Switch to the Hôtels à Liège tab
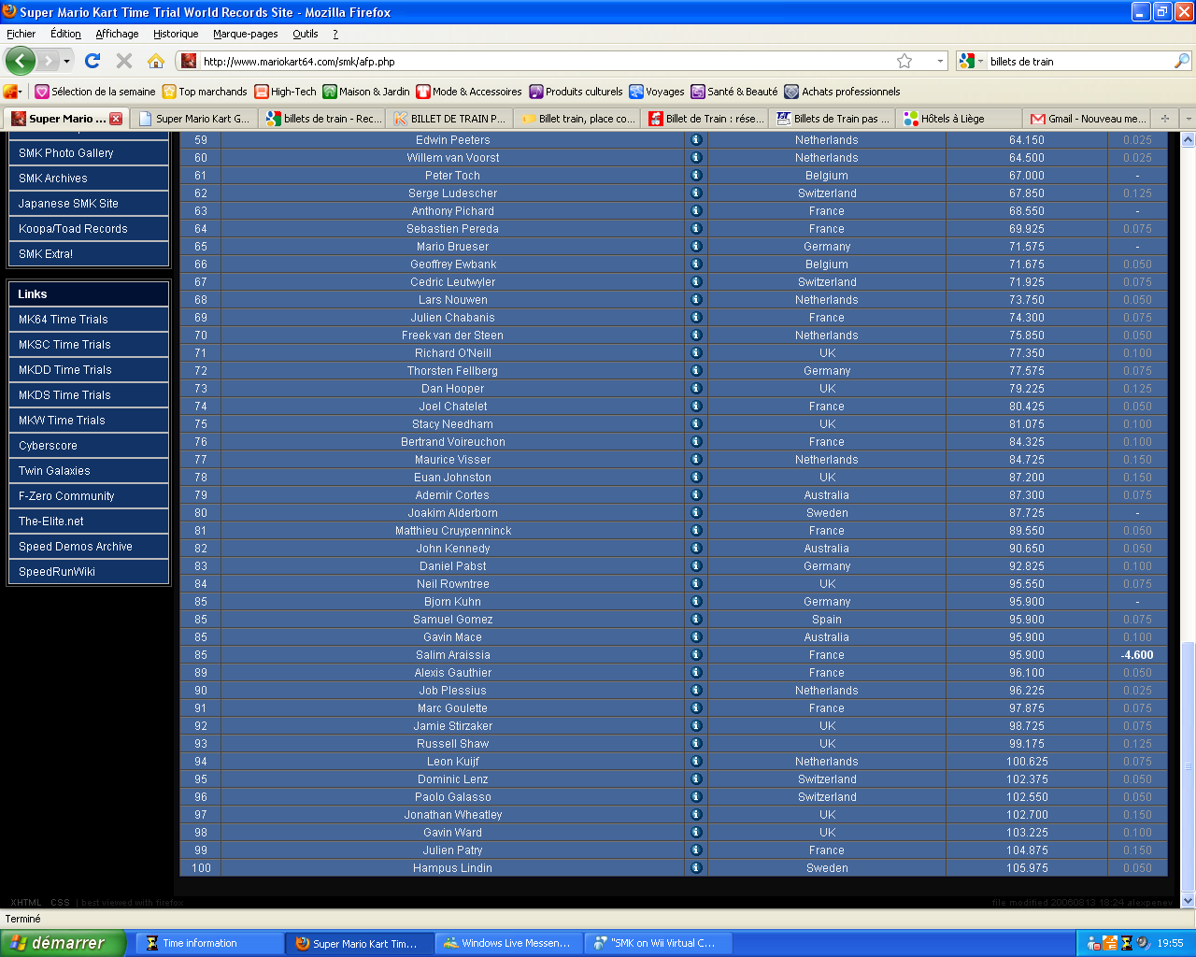The width and height of the screenshot is (1196, 957). tap(958, 119)
